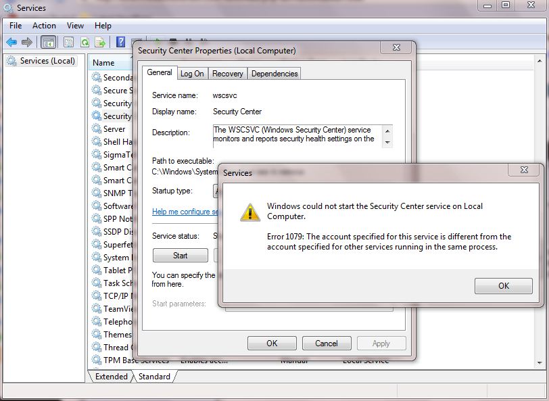
Task: Click the gear icon beside Software service
Action: (x=97, y=206)
